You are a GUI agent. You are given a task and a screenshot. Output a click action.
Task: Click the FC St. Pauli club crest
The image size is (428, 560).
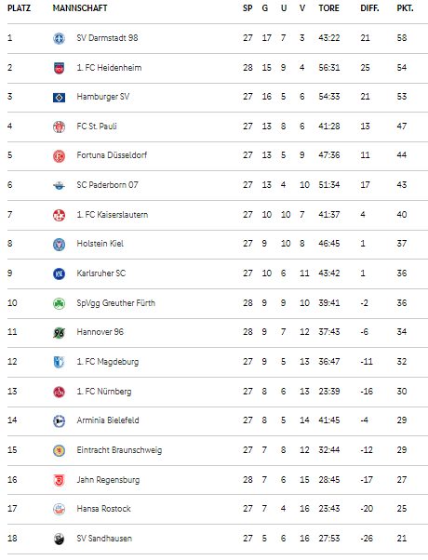[x=59, y=127]
